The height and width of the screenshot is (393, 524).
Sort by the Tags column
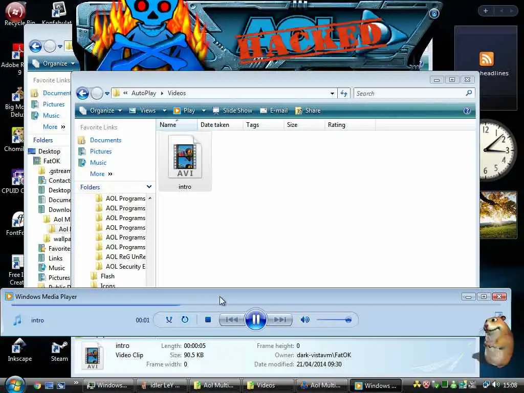[x=263, y=125]
